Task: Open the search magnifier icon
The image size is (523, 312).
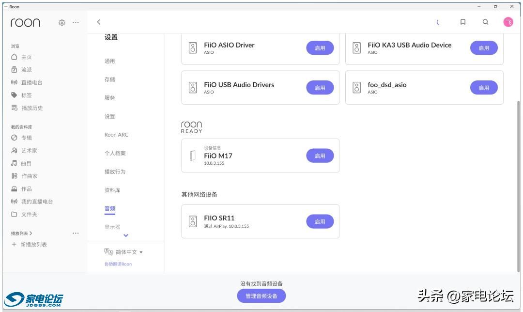Action: tap(485, 22)
